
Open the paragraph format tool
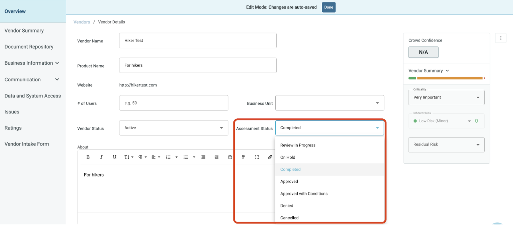tap(142, 157)
